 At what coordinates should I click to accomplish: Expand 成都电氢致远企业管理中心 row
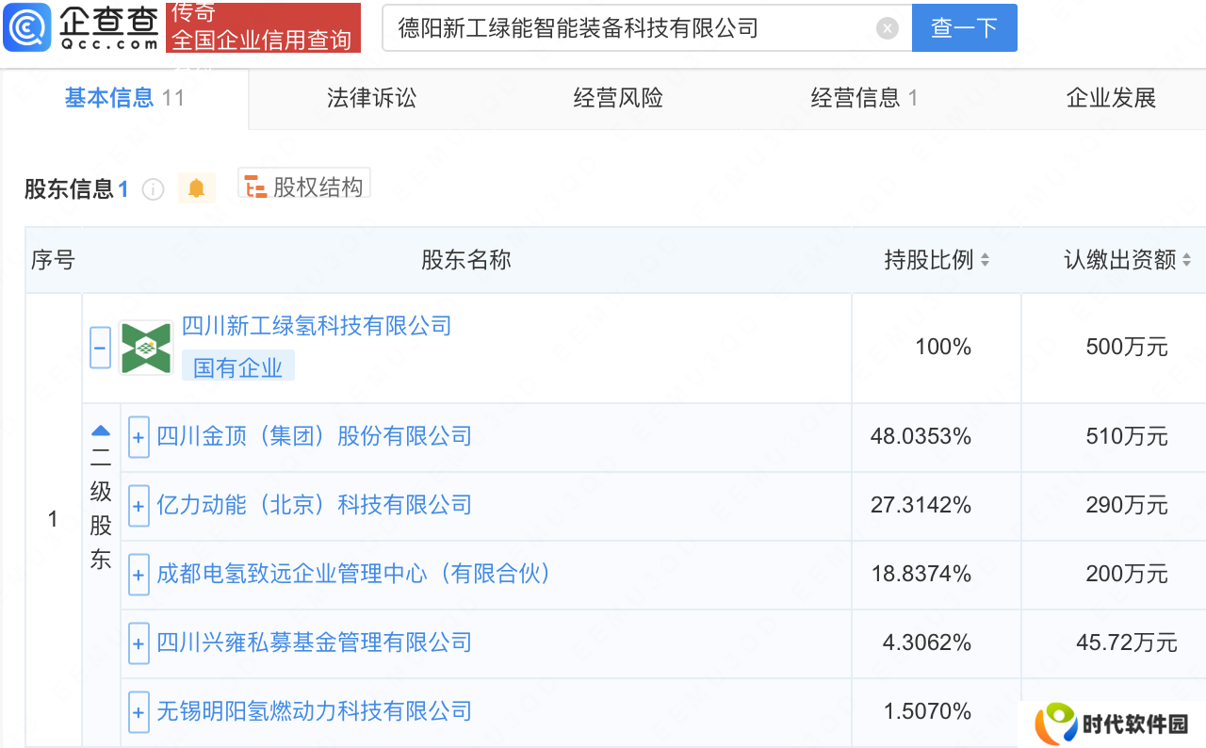[x=139, y=575]
